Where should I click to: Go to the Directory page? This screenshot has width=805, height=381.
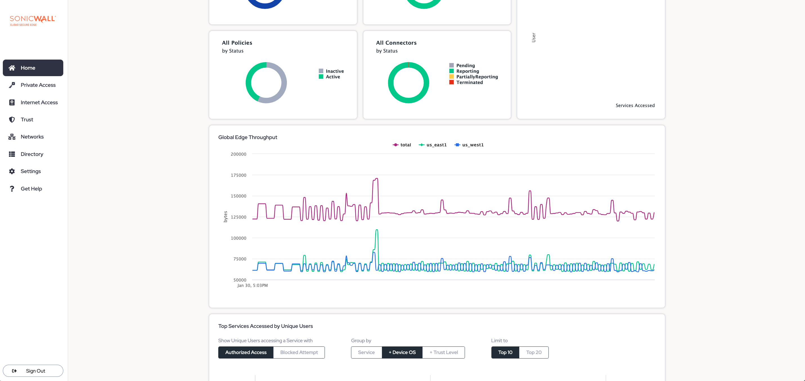pos(32,154)
